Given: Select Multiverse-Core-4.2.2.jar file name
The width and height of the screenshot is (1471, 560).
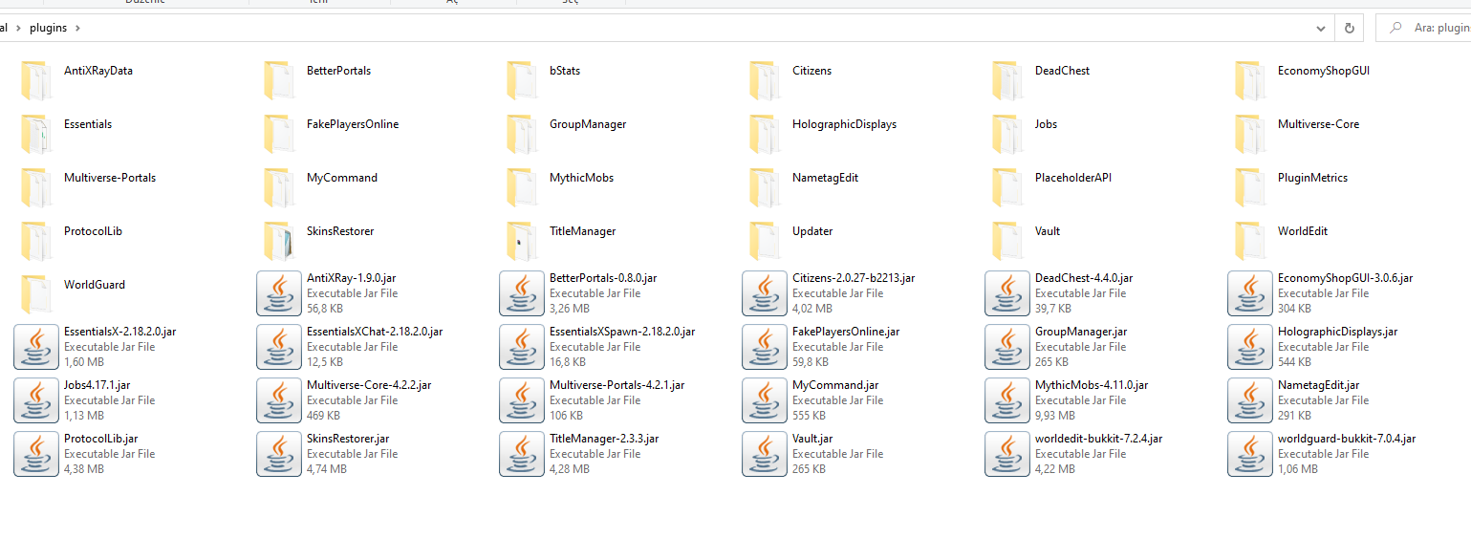Looking at the screenshot, I should point(369,385).
